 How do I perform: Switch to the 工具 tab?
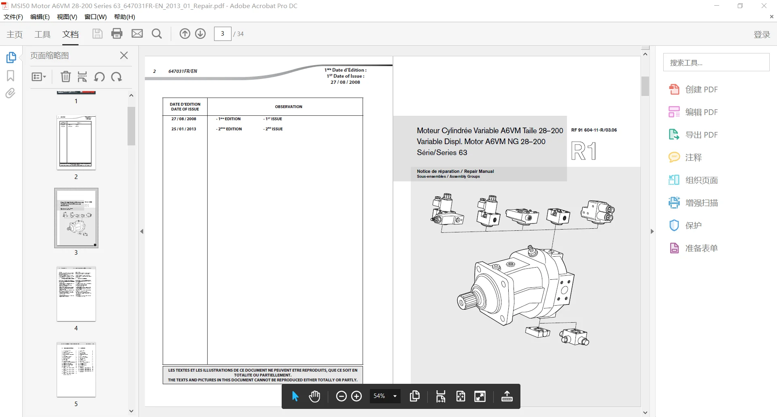(42, 34)
